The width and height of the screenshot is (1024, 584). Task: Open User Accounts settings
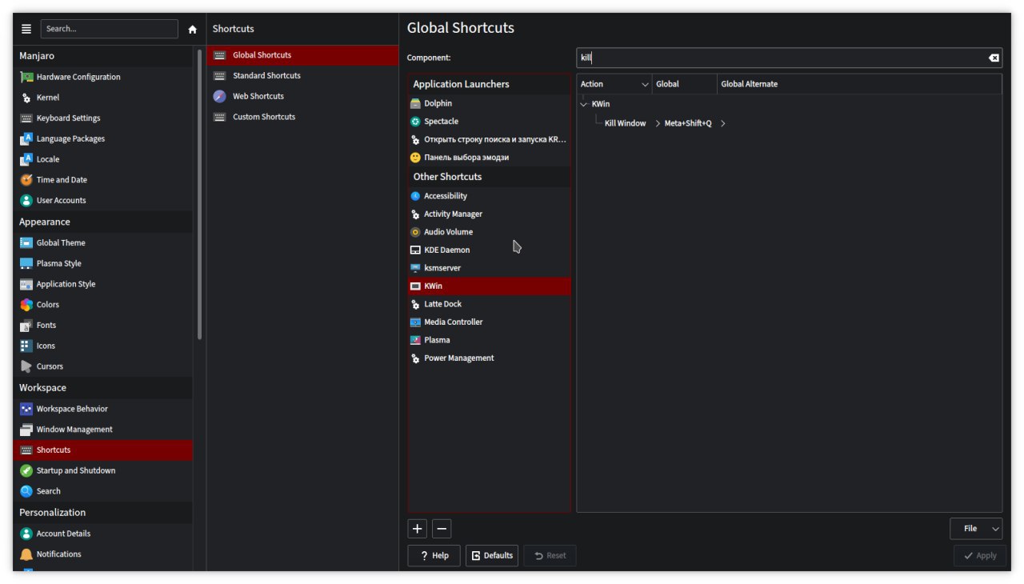tap(102, 201)
